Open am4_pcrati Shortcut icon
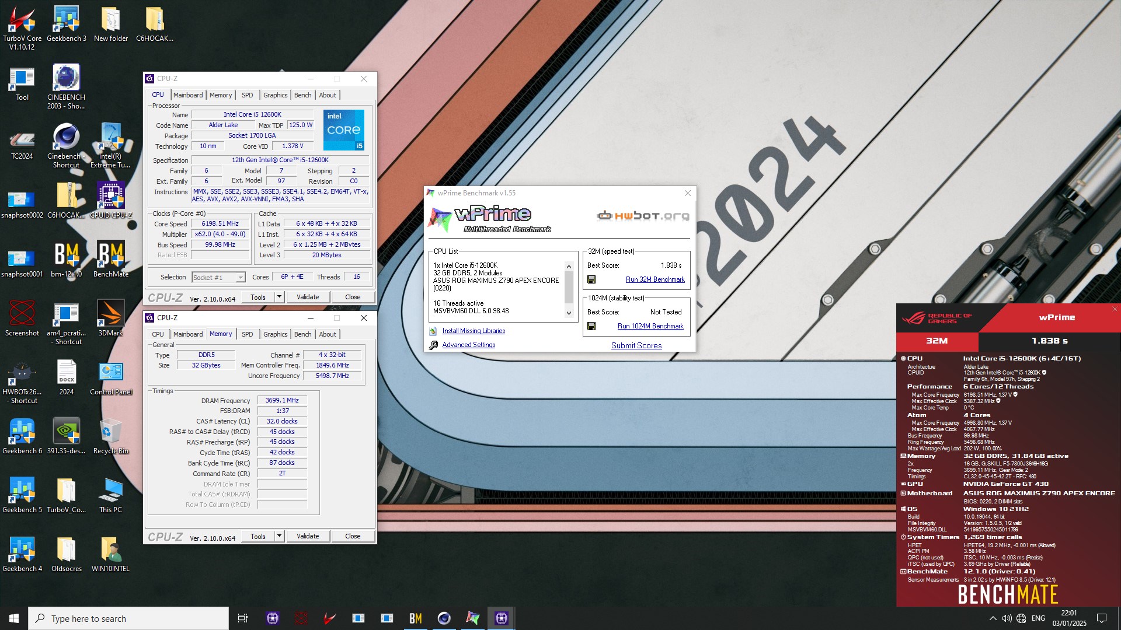The height and width of the screenshot is (630, 1121). 67,323
